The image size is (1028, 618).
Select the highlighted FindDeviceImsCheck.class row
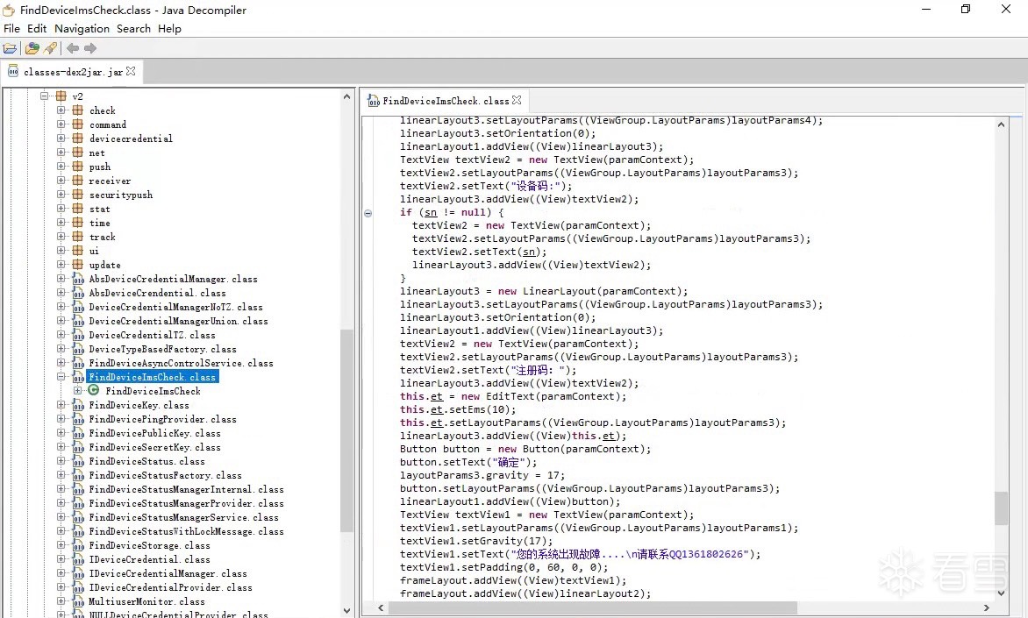pyautogui.click(x=152, y=377)
